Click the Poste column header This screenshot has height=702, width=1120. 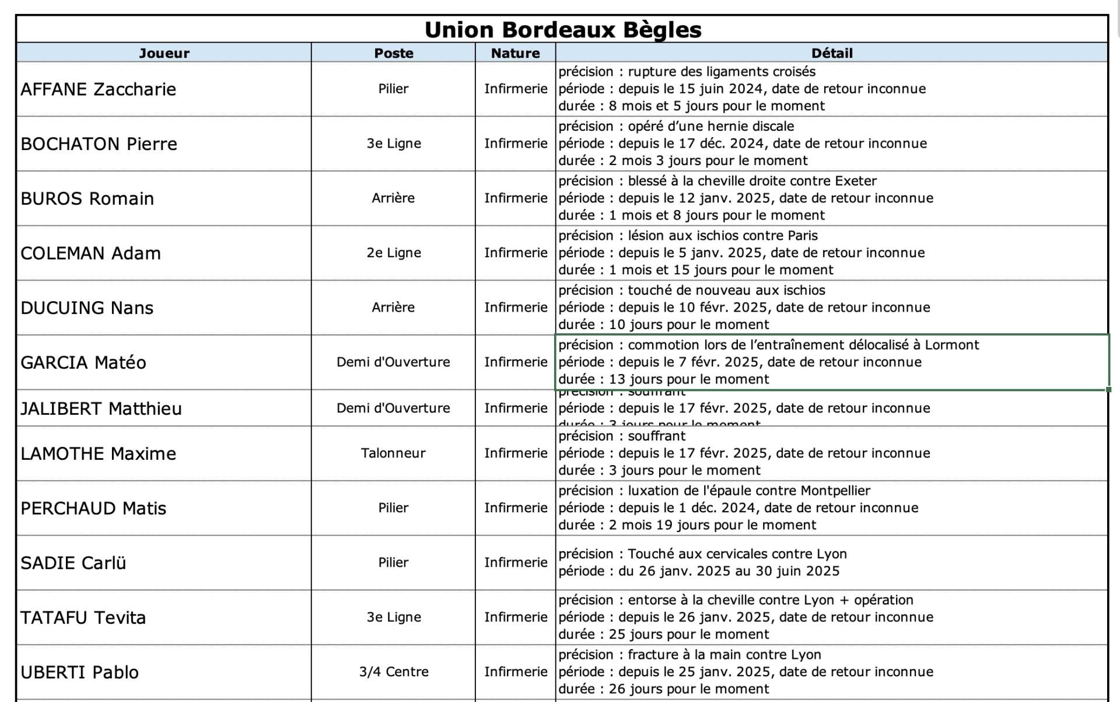[x=393, y=53]
